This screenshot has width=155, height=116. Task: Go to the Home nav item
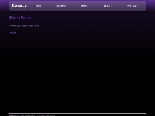coord(37,6)
